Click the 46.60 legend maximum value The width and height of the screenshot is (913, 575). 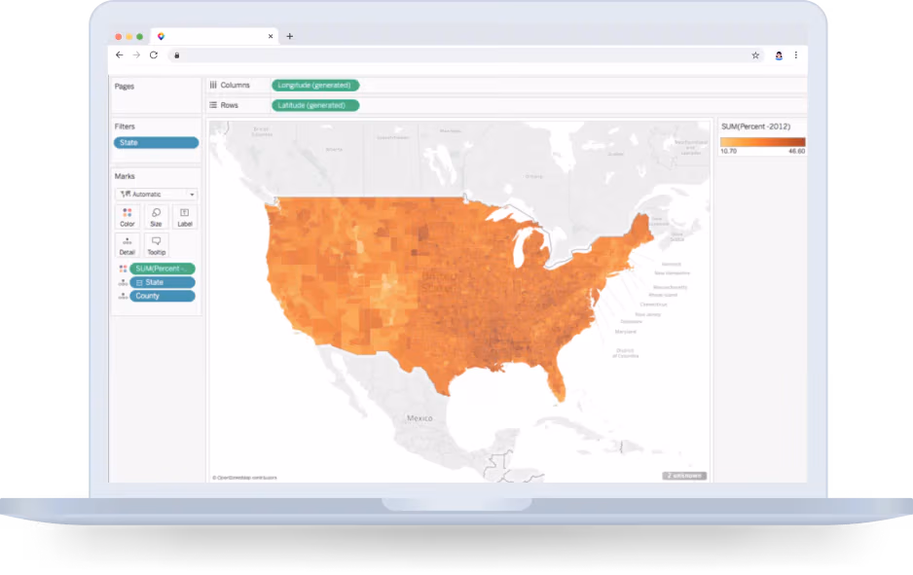(x=796, y=152)
